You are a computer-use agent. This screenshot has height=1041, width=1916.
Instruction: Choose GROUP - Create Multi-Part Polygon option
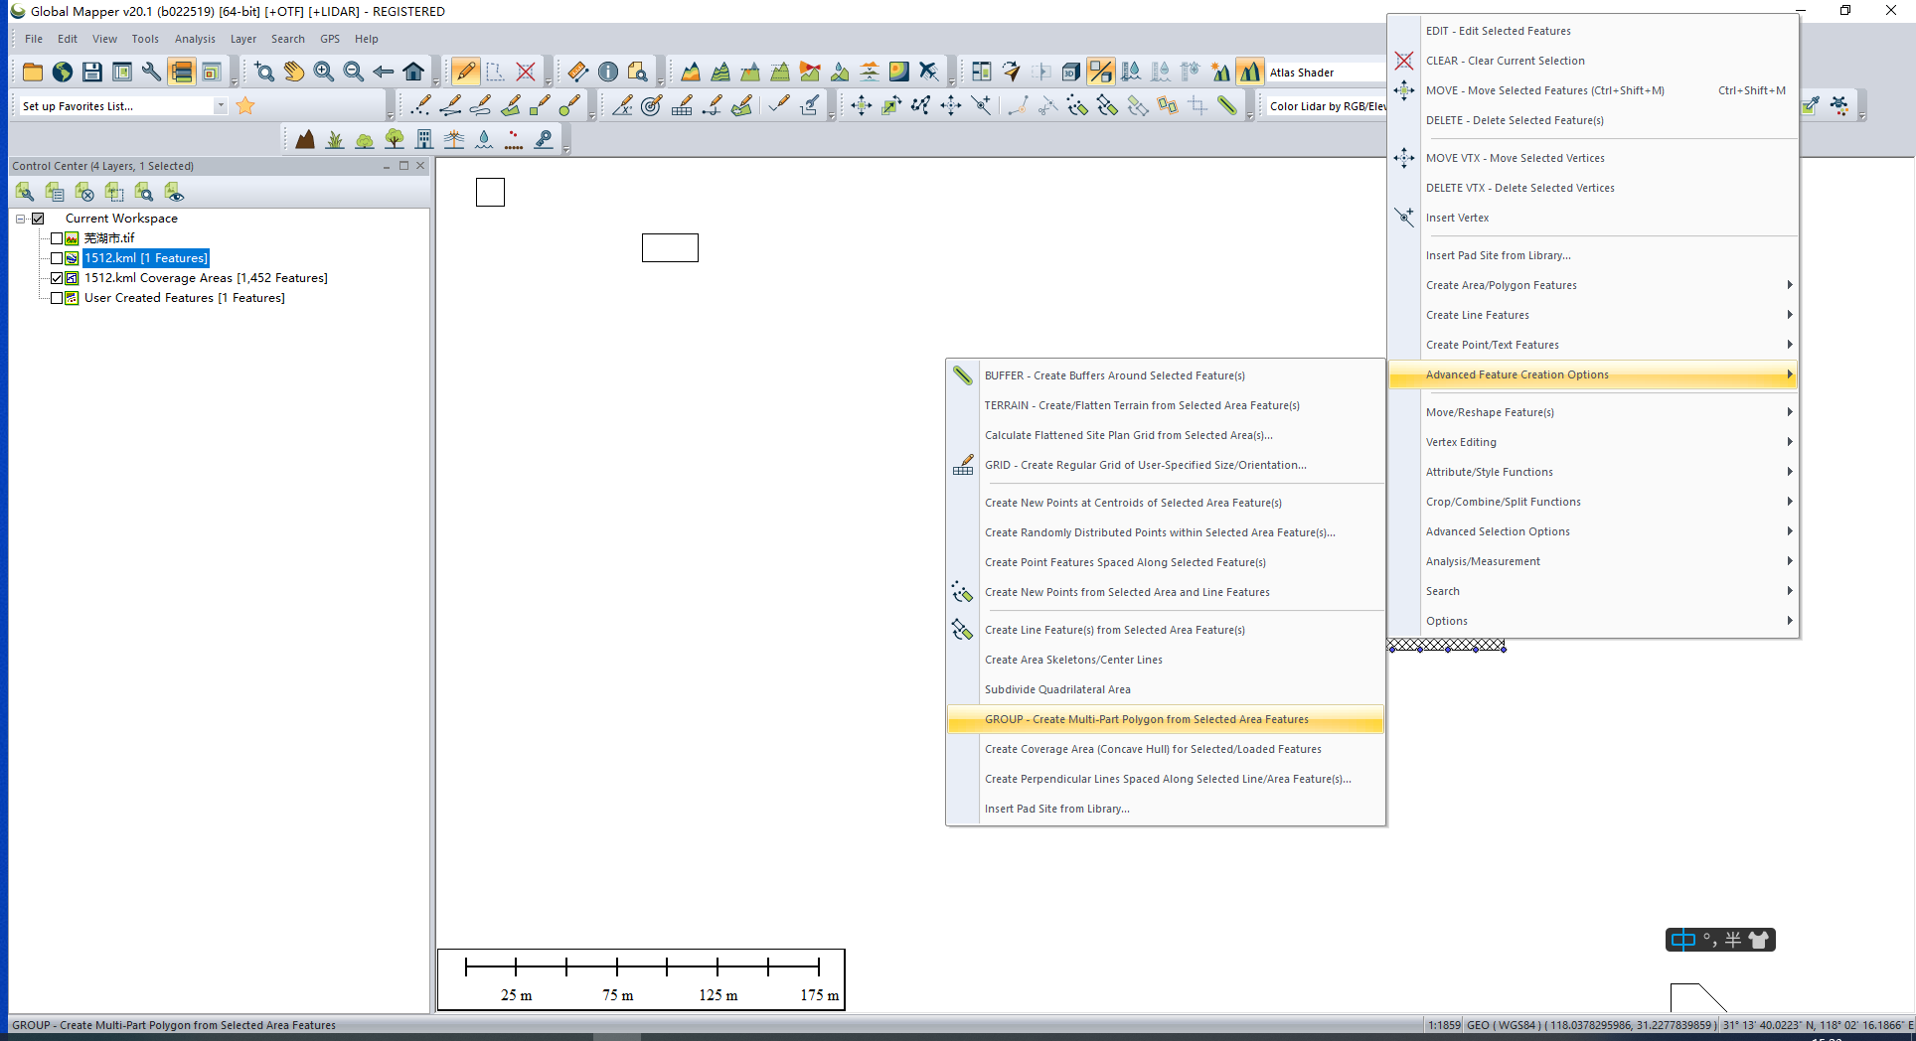pyautogui.click(x=1166, y=719)
